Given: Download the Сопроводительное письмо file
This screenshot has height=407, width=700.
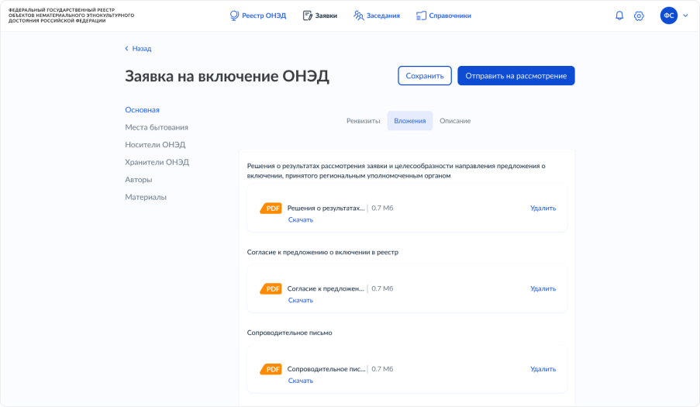Looking at the screenshot, I should click(x=301, y=380).
